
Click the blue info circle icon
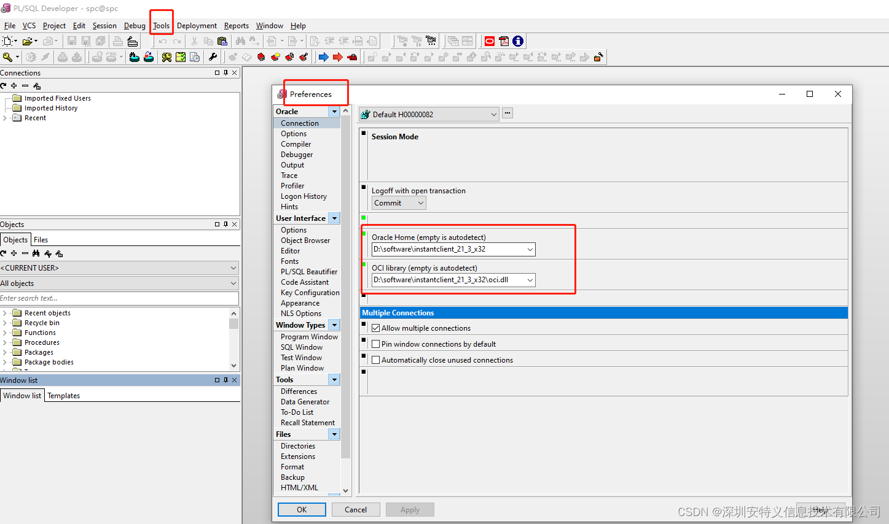coord(518,41)
